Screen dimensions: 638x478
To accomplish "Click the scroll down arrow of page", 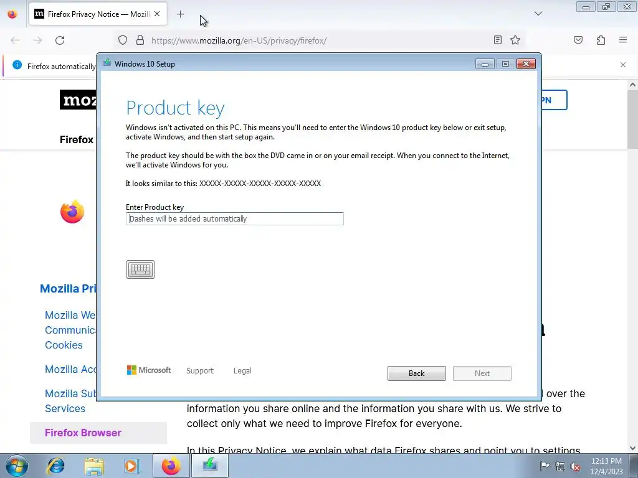I will pyautogui.click(x=633, y=448).
